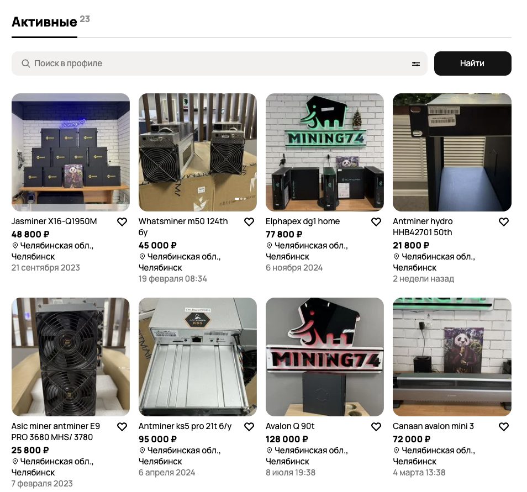Viewport: 527px width, 492px height.
Task: Open the Antminer hydro HHB42701 photo
Action: 452,152
